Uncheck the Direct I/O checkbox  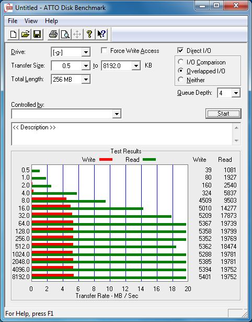[x=180, y=50]
